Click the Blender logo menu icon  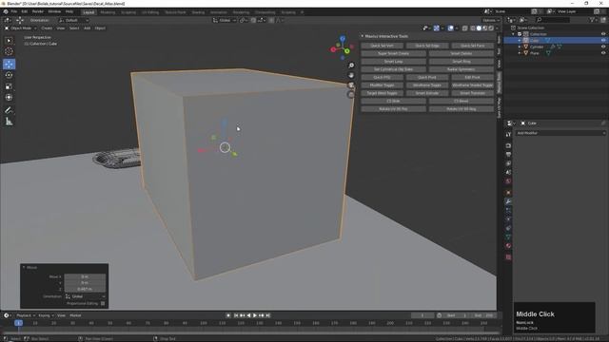(x=6, y=12)
